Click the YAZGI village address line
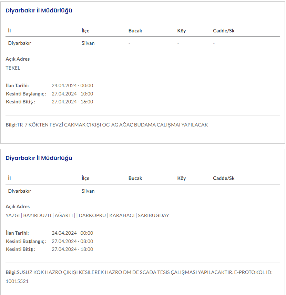Viewport: 286px width, 295px height. click(x=87, y=215)
